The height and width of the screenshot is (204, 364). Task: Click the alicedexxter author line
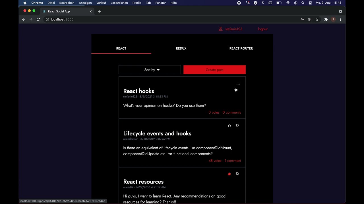coord(131,139)
